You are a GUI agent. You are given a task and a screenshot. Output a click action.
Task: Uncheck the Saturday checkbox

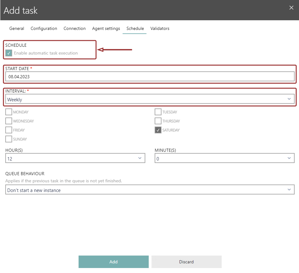pos(158,130)
